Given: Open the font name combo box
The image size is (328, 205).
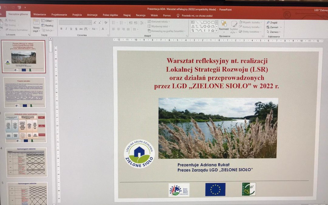Looking at the screenshot, I should (71, 22).
